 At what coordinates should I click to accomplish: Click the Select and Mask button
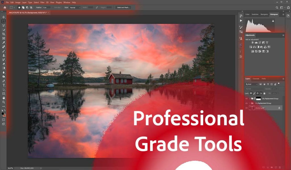[123, 8]
